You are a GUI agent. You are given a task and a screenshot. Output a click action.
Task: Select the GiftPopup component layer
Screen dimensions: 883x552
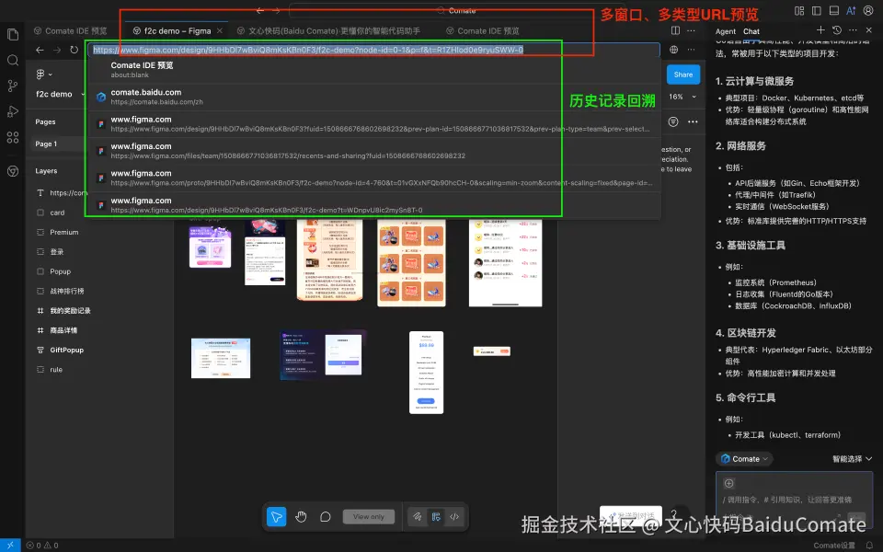[66, 350]
